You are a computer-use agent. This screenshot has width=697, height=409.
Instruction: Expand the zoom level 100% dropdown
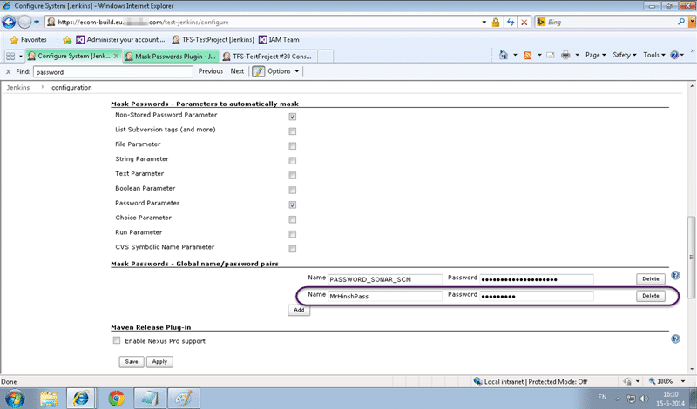(x=683, y=381)
